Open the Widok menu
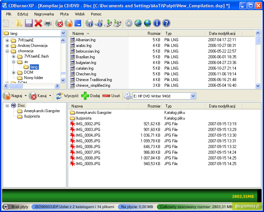Screen dimensions: 264x212 pos(80,14)
